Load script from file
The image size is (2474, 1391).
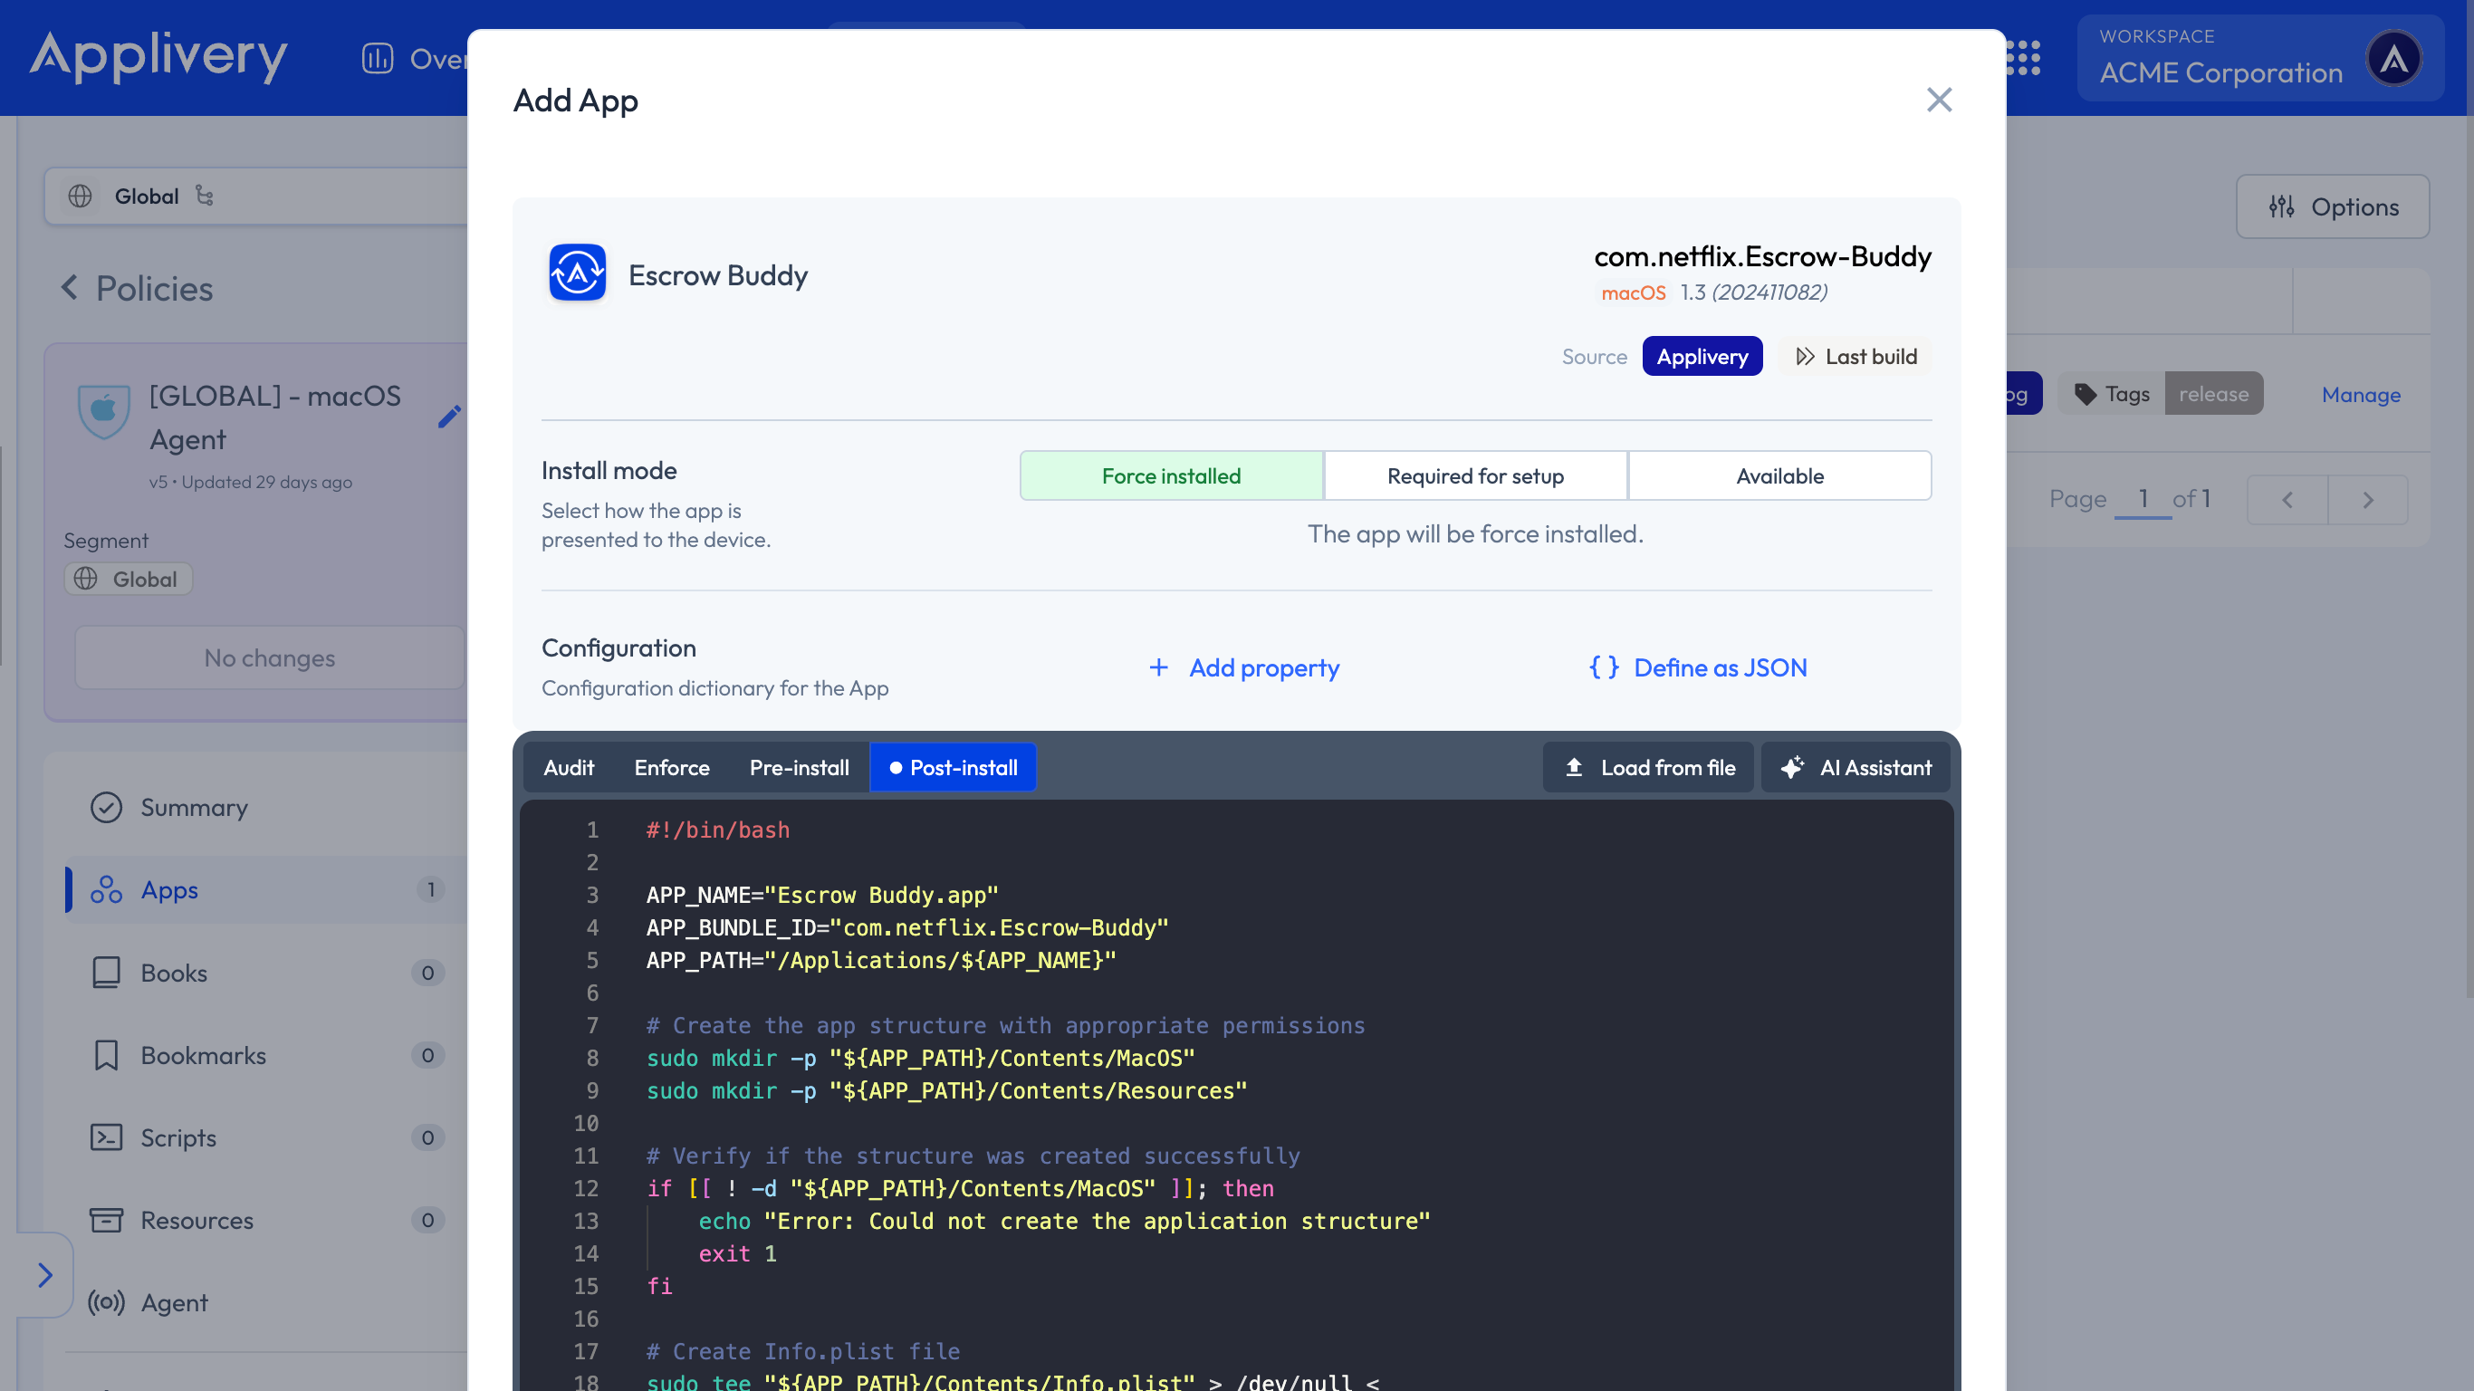tap(1648, 768)
